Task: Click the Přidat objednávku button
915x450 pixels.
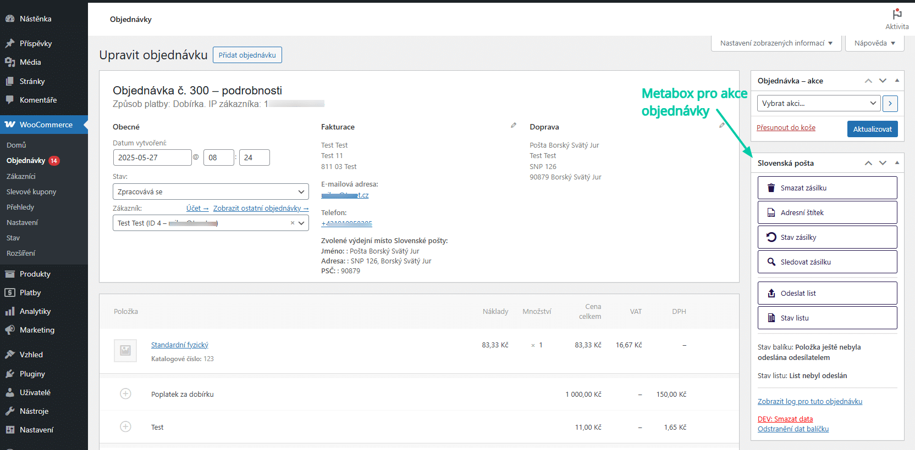Action: coord(247,55)
